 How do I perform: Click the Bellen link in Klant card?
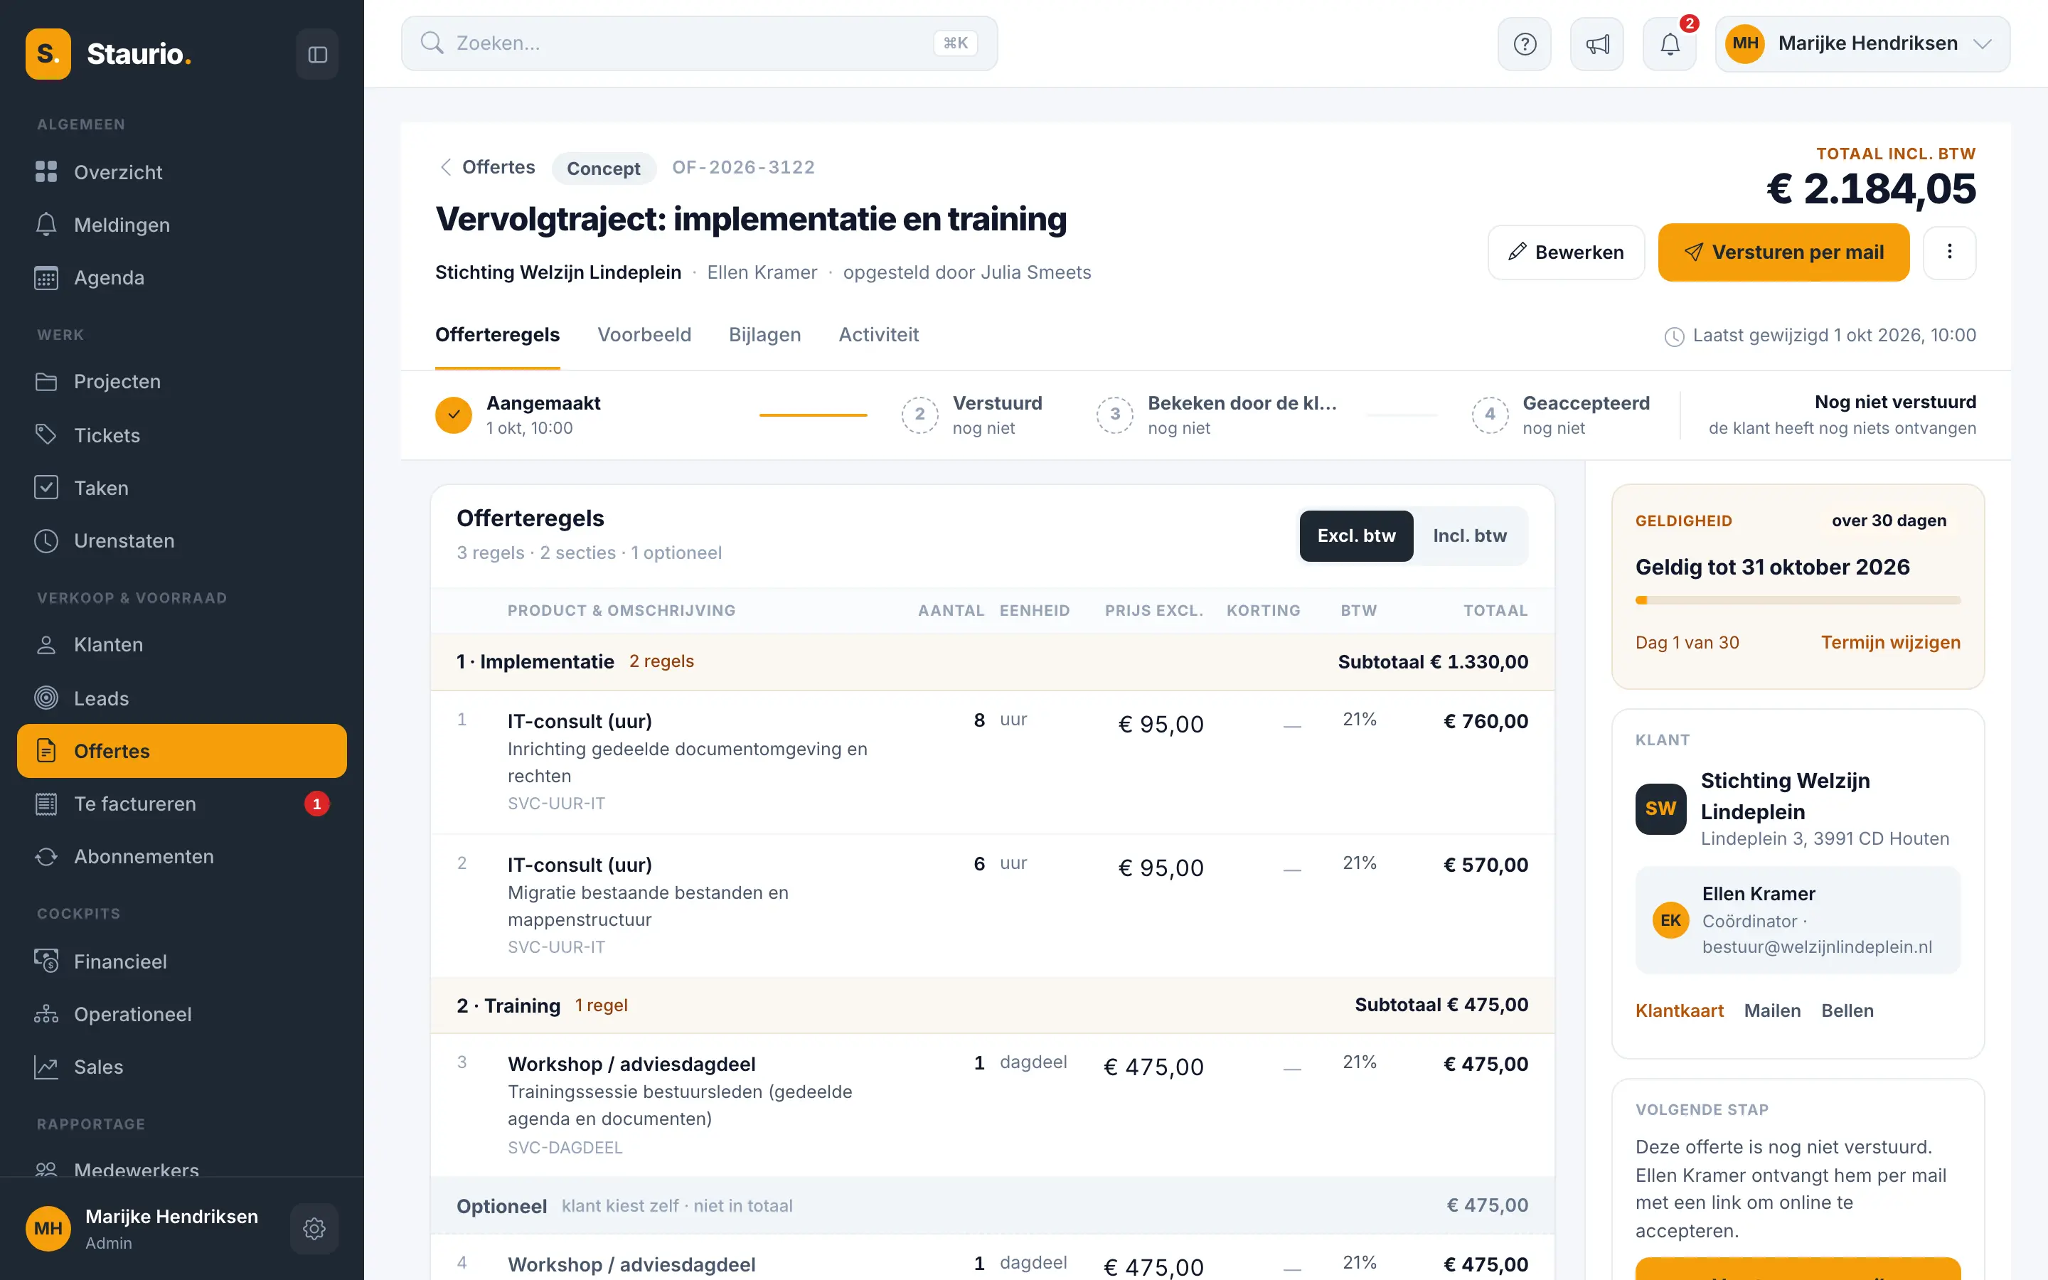1847,1010
